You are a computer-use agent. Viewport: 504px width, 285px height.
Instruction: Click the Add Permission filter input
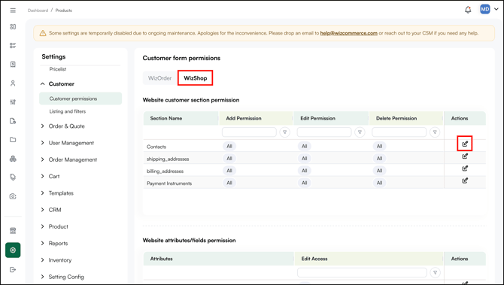[249, 132]
